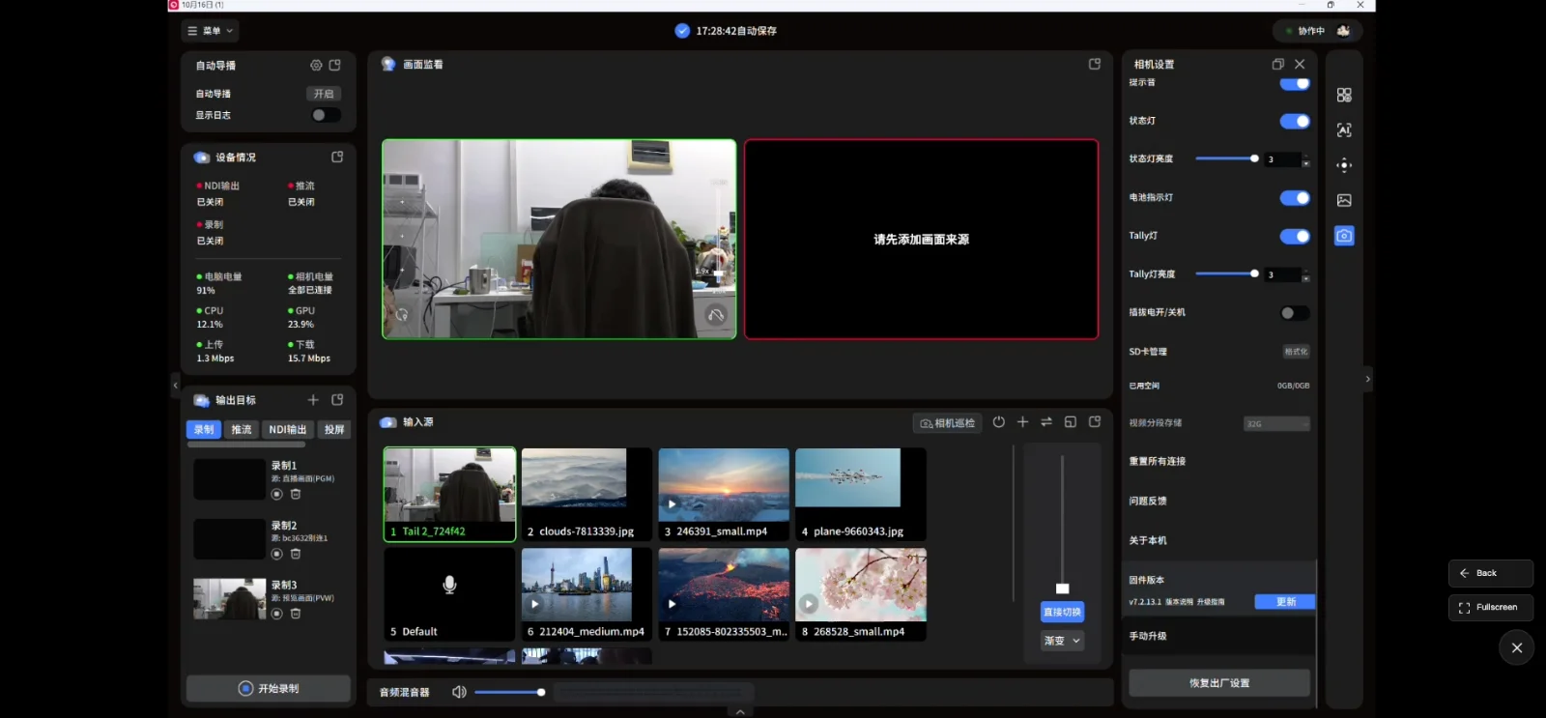Open the layout grid sidebar icon
The width and height of the screenshot is (1546, 718).
(x=1344, y=95)
